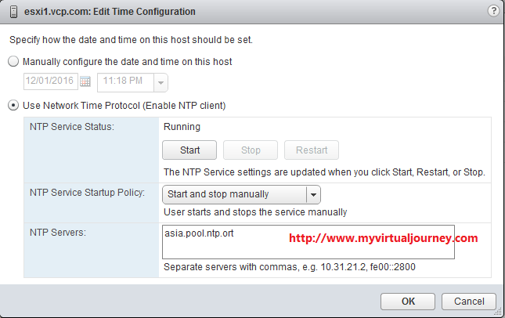Click the host server icon in title bar
The width and height of the screenshot is (505, 318).
13,12
